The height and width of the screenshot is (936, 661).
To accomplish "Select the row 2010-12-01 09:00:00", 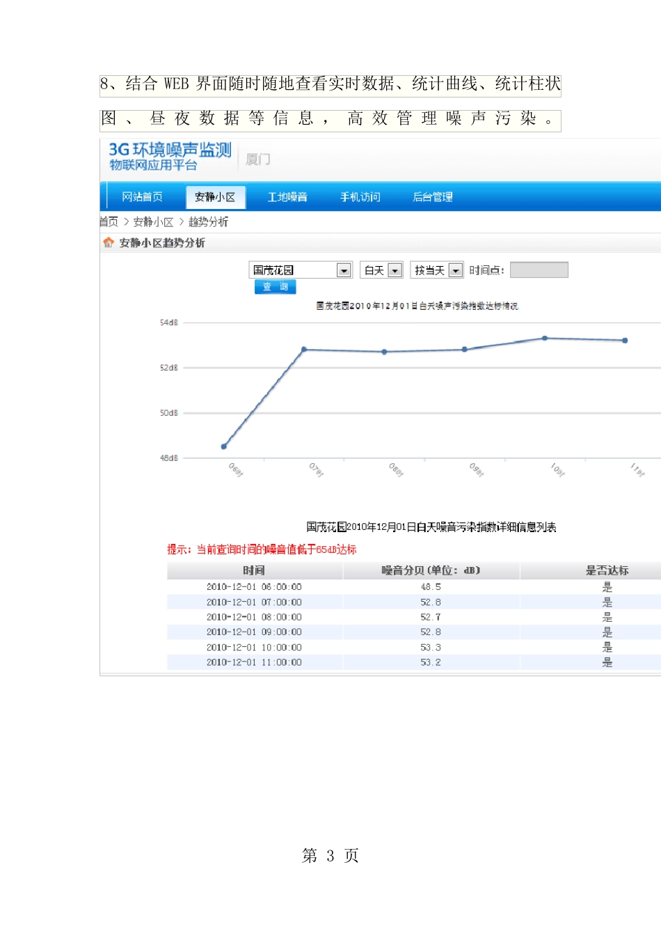I will click(414, 632).
